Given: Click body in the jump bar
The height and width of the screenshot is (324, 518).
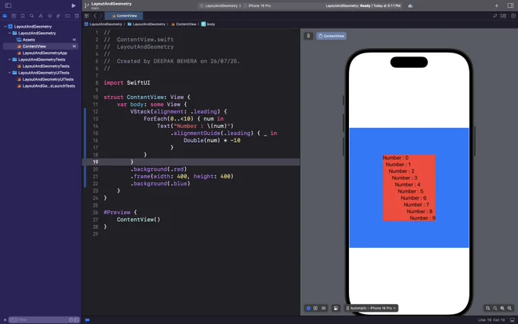Looking at the screenshot, I should coord(208,24).
